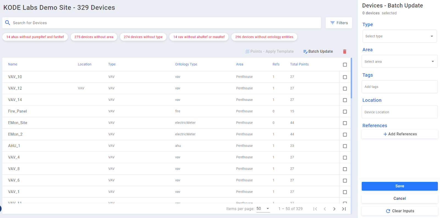The height and width of the screenshot is (218, 440).
Task: Click the fire ontology type cell
Action: pyautogui.click(x=178, y=111)
